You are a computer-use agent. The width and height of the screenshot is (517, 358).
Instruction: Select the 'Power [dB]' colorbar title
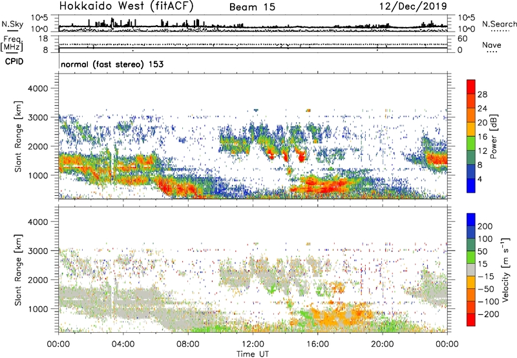493,136
